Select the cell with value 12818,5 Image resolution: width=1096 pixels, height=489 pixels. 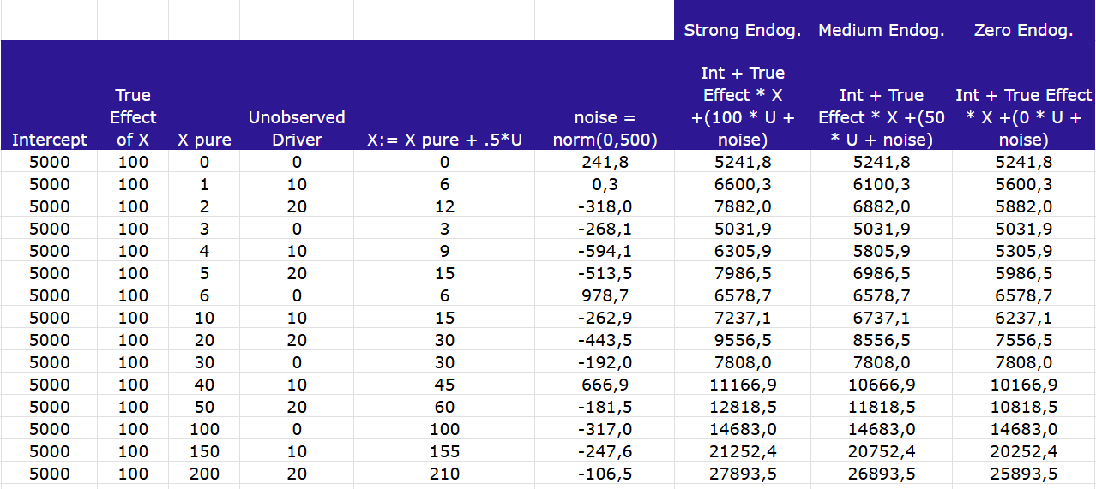[x=742, y=407]
